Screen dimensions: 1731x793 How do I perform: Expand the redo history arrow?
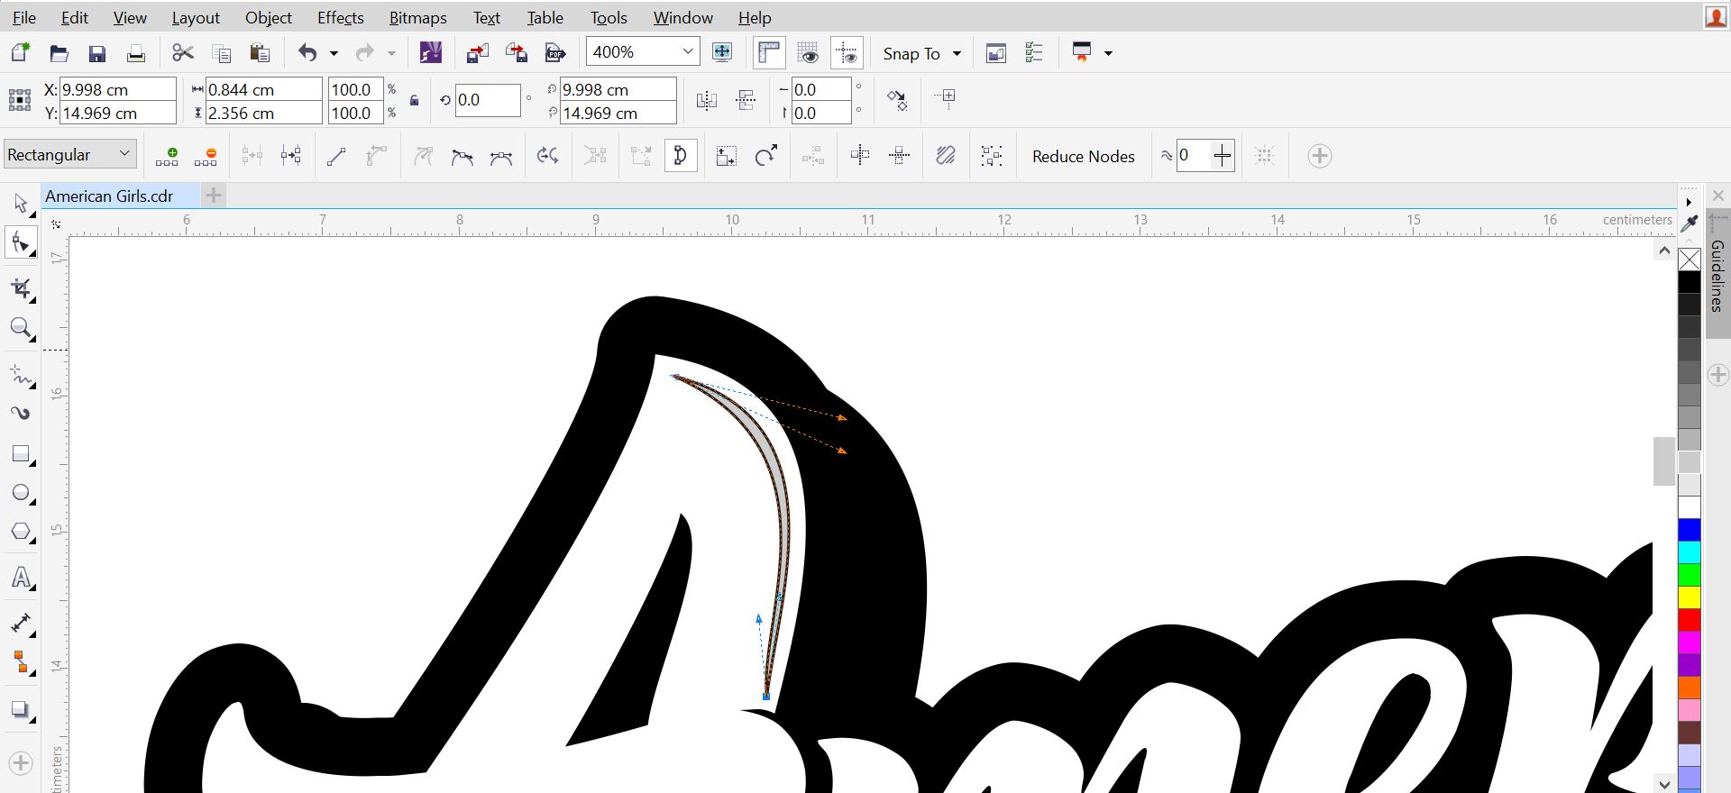(x=391, y=54)
